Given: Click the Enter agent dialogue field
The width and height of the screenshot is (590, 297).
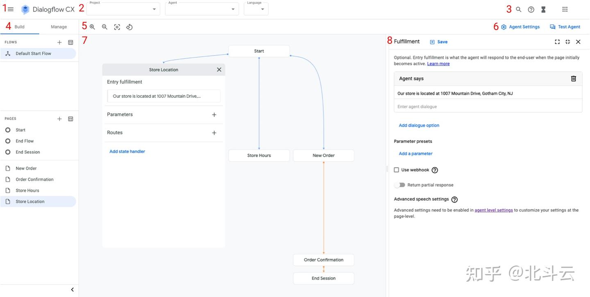Looking at the screenshot, I should click(488, 106).
